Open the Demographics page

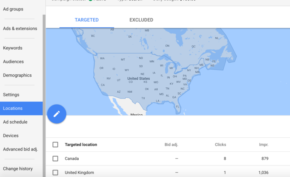(x=17, y=75)
